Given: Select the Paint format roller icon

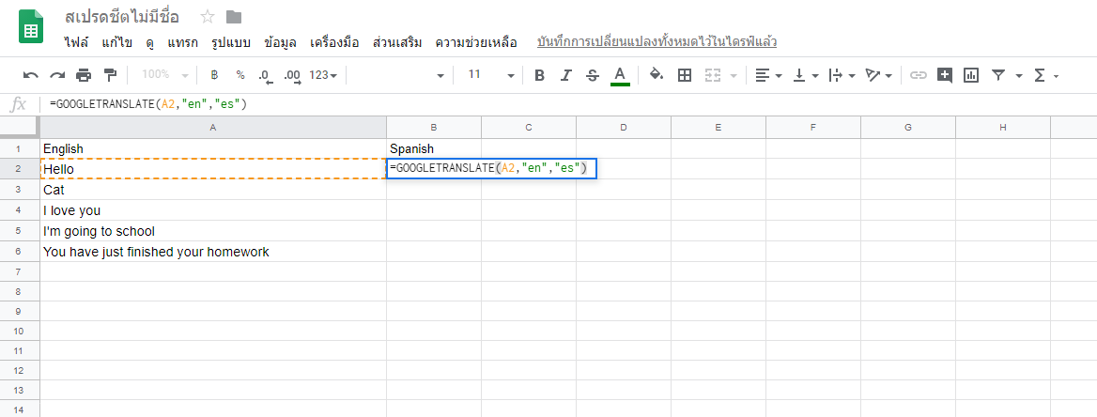Looking at the screenshot, I should 110,75.
